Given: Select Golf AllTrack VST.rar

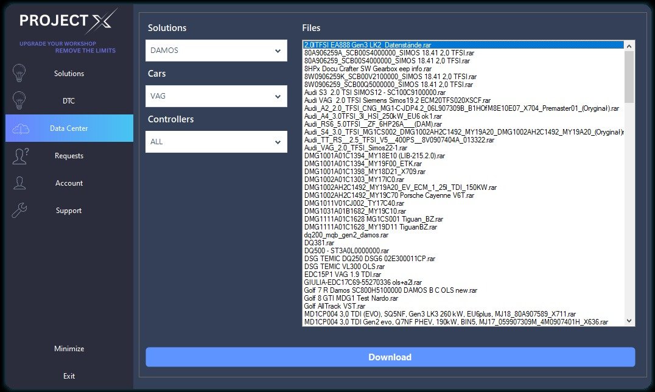Looking at the screenshot, I should (463, 306).
